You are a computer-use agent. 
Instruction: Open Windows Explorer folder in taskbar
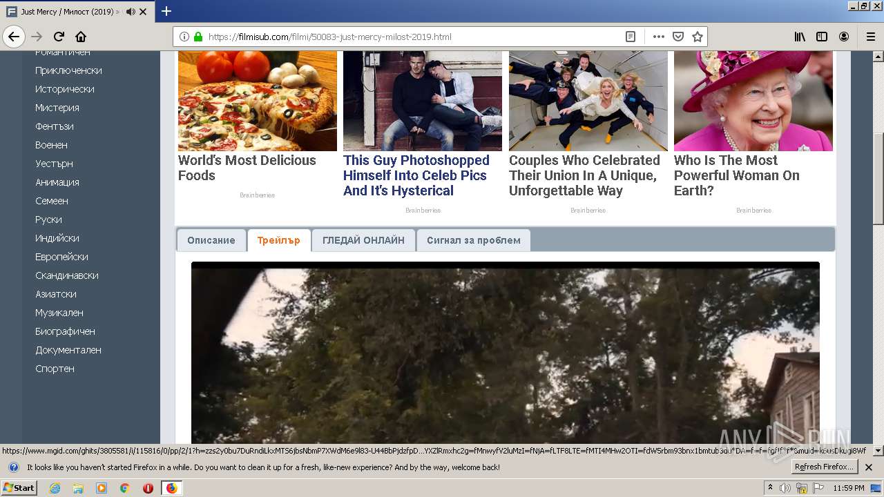[78, 488]
